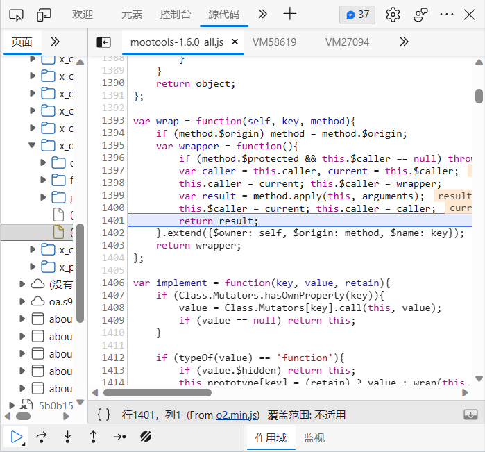This screenshot has width=485, height=452.
Task: Set breakpoint on line 1399 number
Action: (112, 196)
